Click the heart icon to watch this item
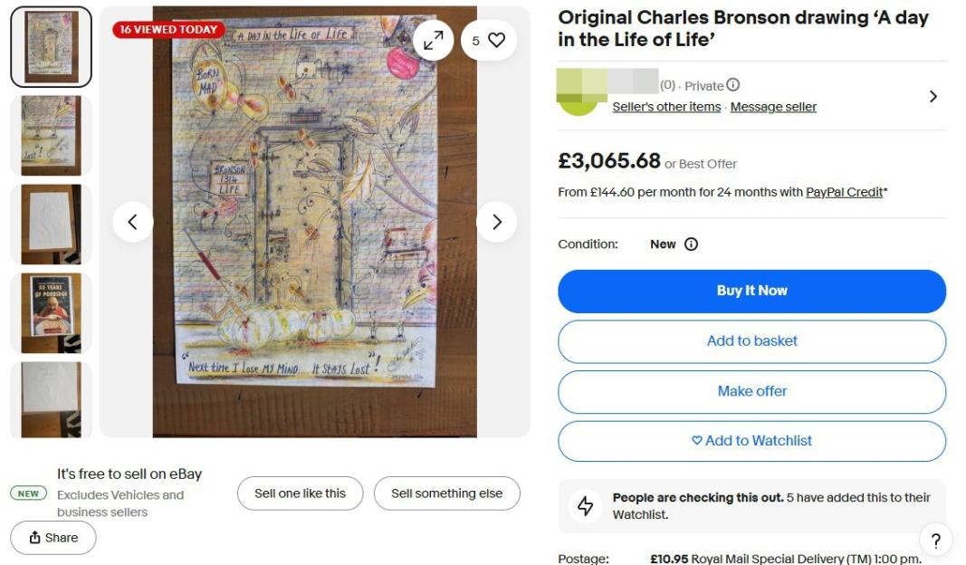The height and width of the screenshot is (565, 966). click(494, 40)
